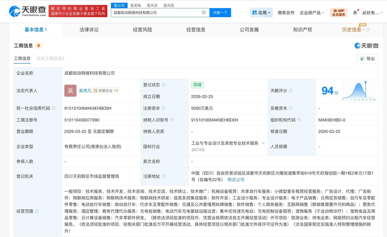Click legal representative 吴传凡 link

[x=85, y=90]
